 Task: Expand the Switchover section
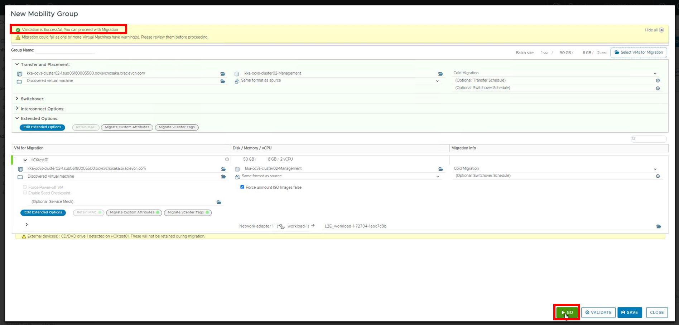[17, 99]
